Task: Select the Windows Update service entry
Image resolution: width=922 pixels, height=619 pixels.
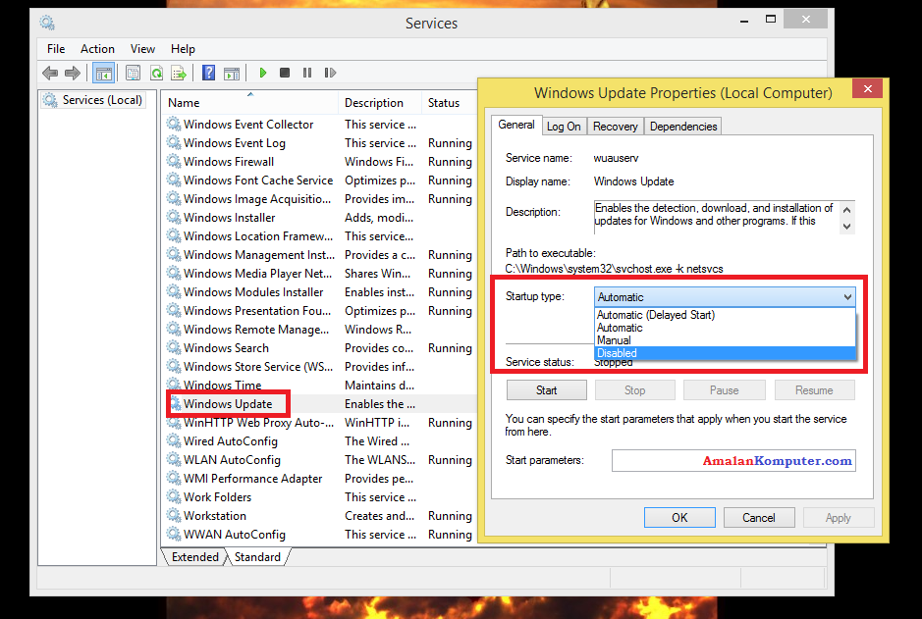Action: click(x=228, y=403)
